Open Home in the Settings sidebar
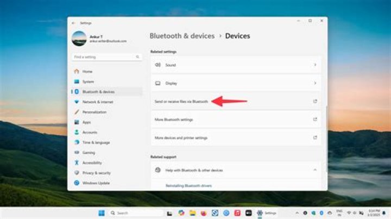Screen dimensions: 391x219 pyautogui.click(x=107, y=72)
